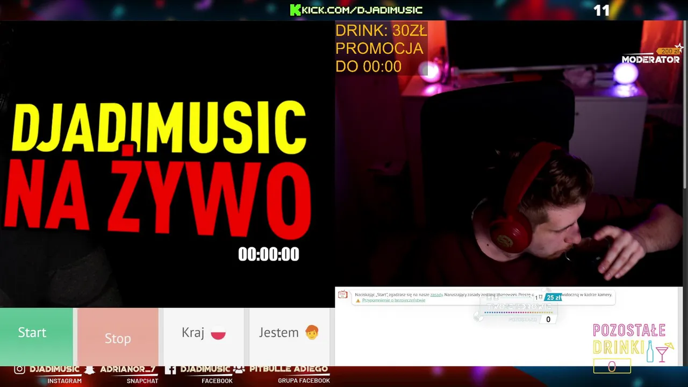The height and width of the screenshot is (387, 688).
Task: Click the MODERATOR label
Action: tap(650, 60)
